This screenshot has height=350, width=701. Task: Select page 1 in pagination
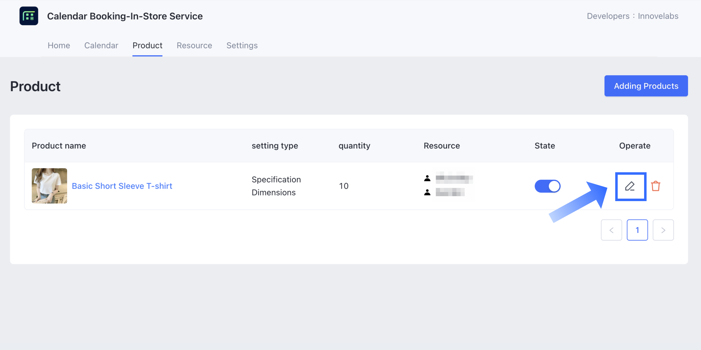pyautogui.click(x=637, y=230)
